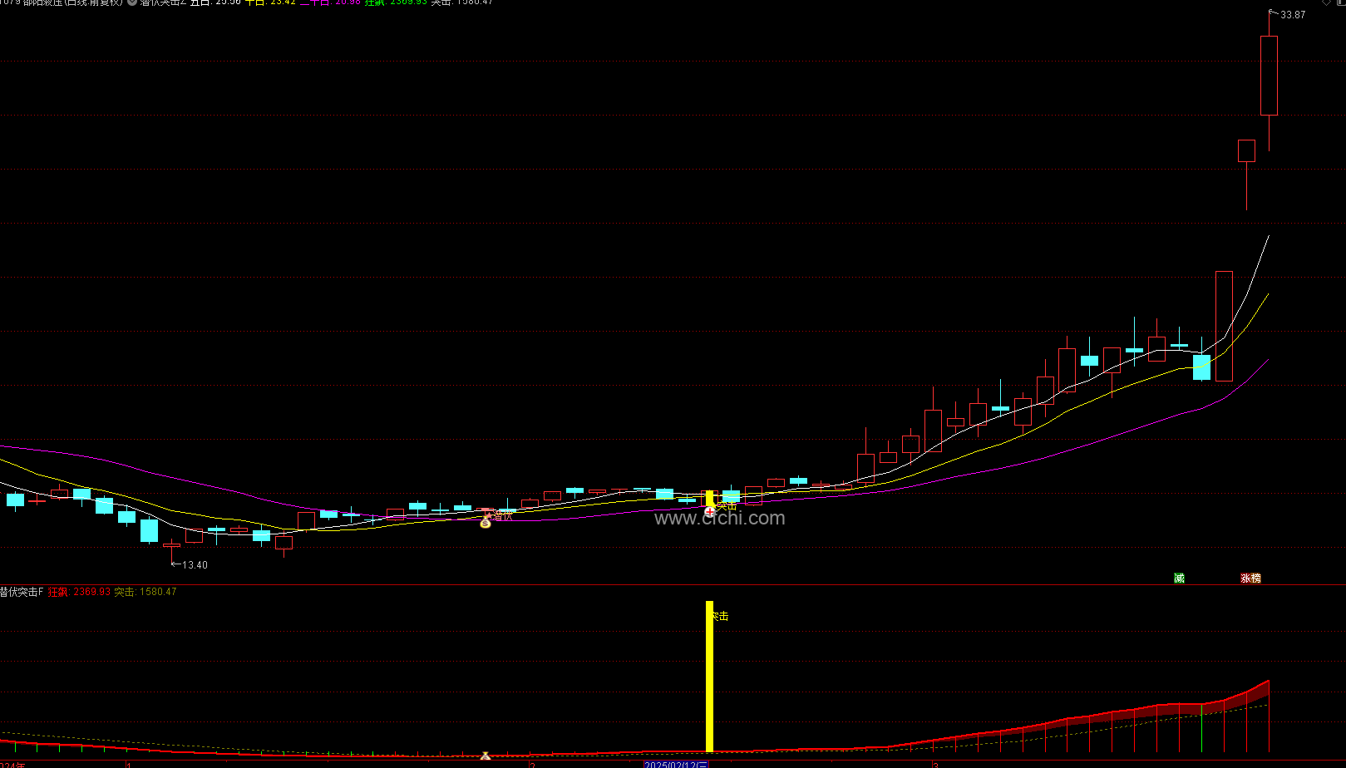Click the 潜伏突击F indicator name
Screen dimensions: 1346x768
[x=22, y=592]
